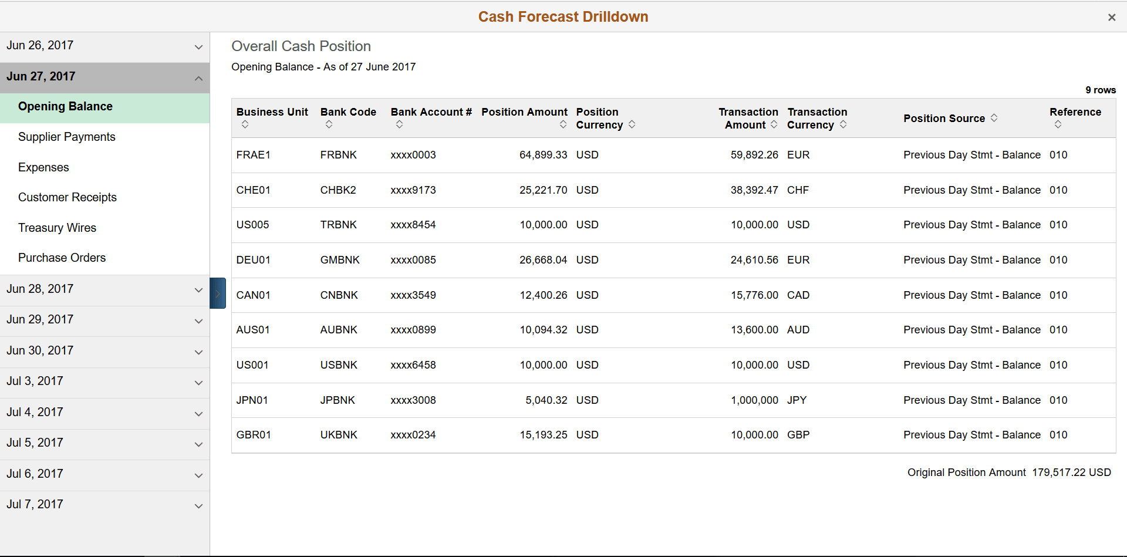Viewport: 1127px width, 557px height.
Task: Sort the Bank Account # column
Action: (x=399, y=124)
